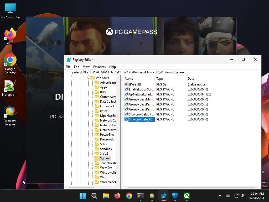Open the Terminal taskbar icon
This screenshot has width=269, height=202.
pos(140,196)
